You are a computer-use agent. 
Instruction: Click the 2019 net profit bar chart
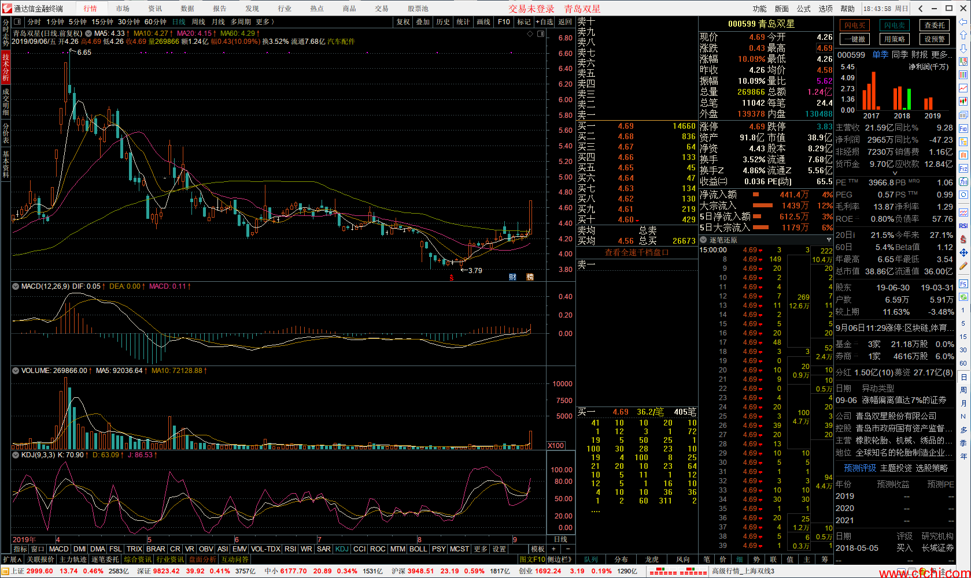click(928, 103)
